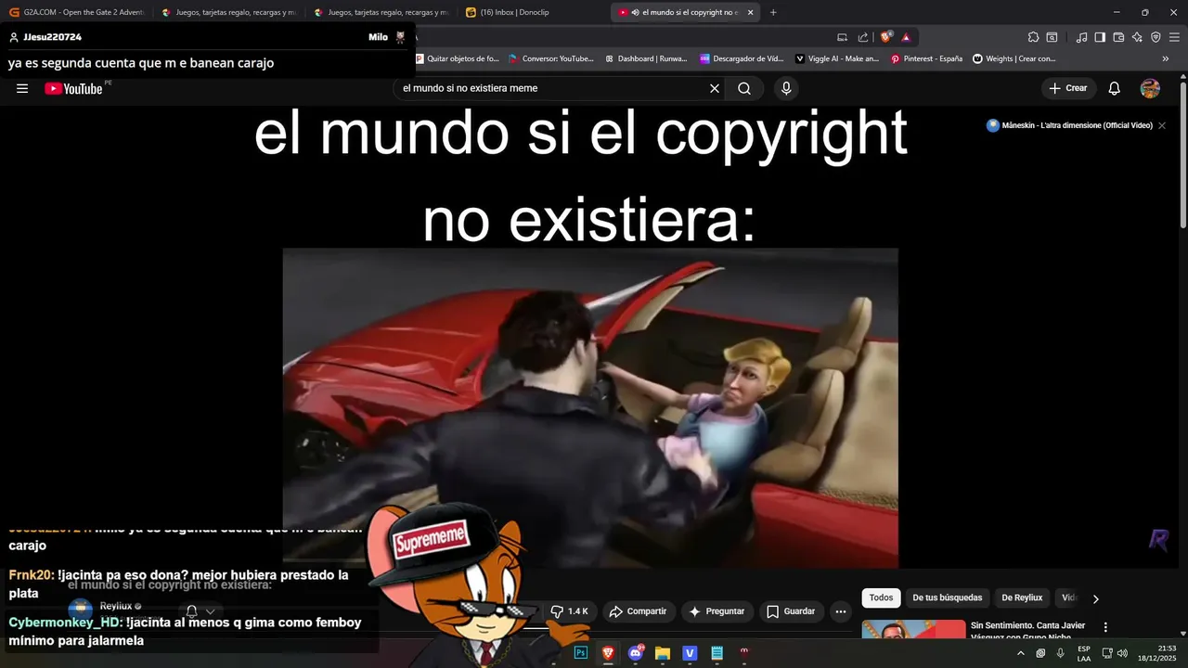Image resolution: width=1188 pixels, height=668 pixels.
Task: Save video with Guardar button
Action: pyautogui.click(x=791, y=611)
